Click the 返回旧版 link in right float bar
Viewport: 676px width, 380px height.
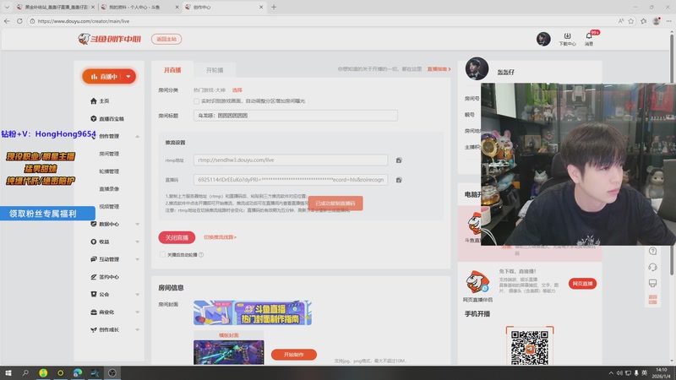[652, 300]
